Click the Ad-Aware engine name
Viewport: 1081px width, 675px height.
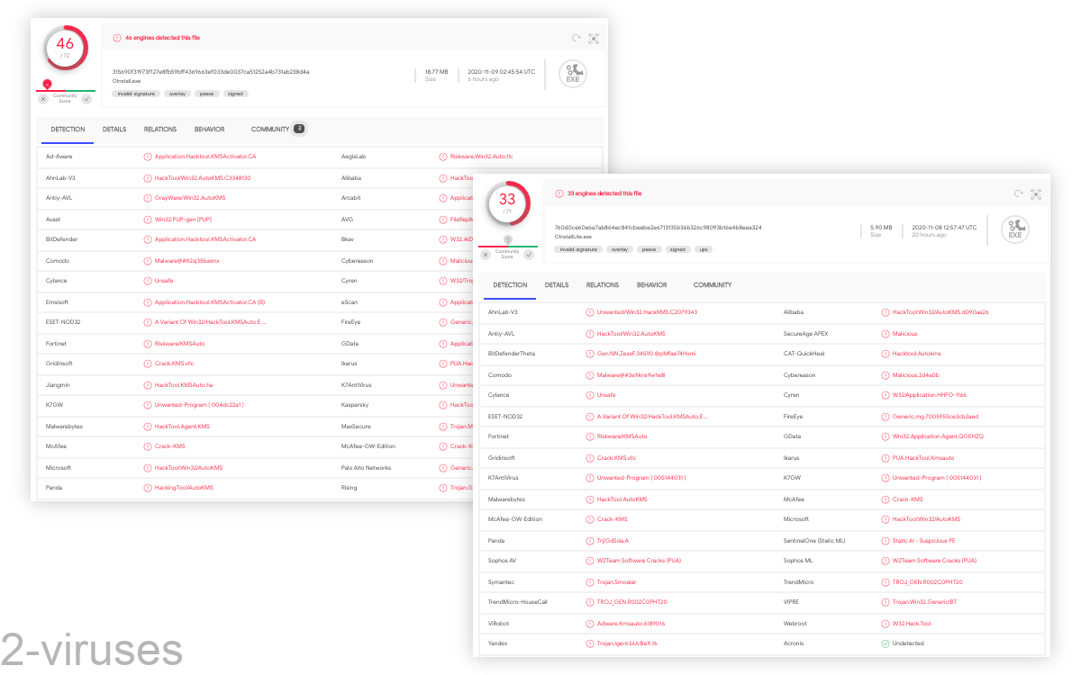(59, 157)
